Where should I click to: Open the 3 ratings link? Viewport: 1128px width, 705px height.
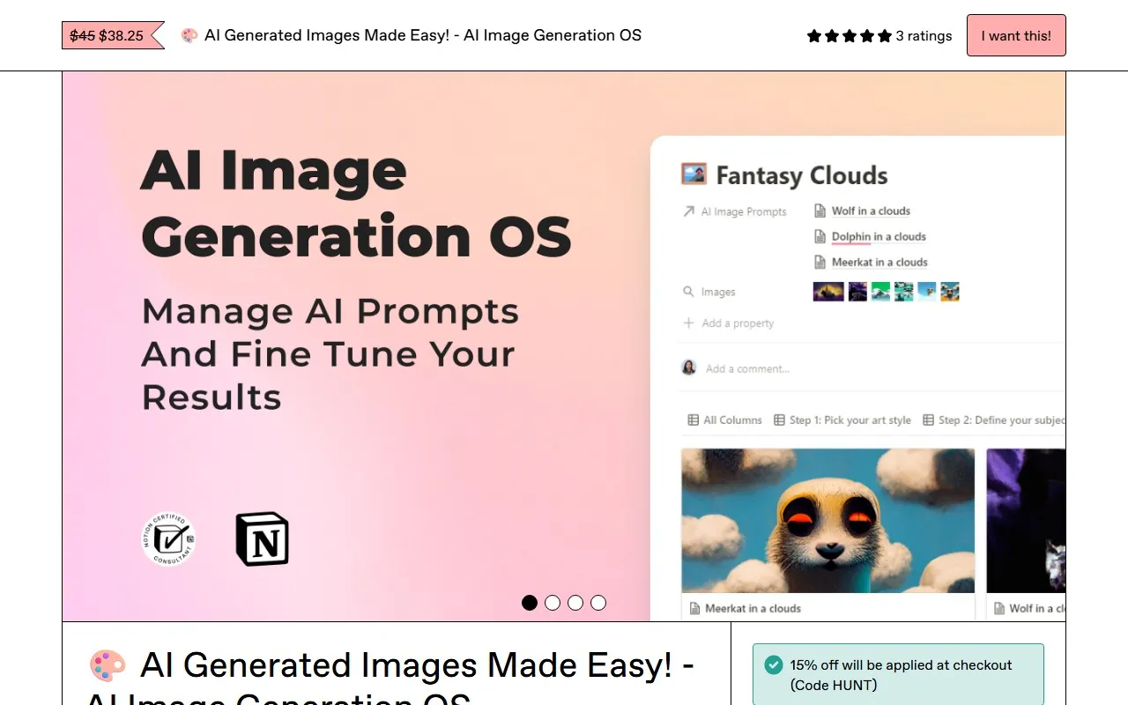[923, 36]
